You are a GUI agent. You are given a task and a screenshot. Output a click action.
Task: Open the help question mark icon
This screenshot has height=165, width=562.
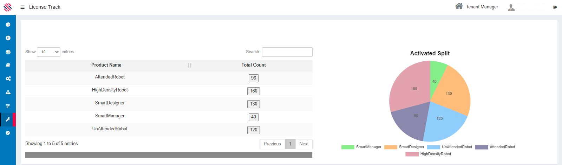pos(8,133)
